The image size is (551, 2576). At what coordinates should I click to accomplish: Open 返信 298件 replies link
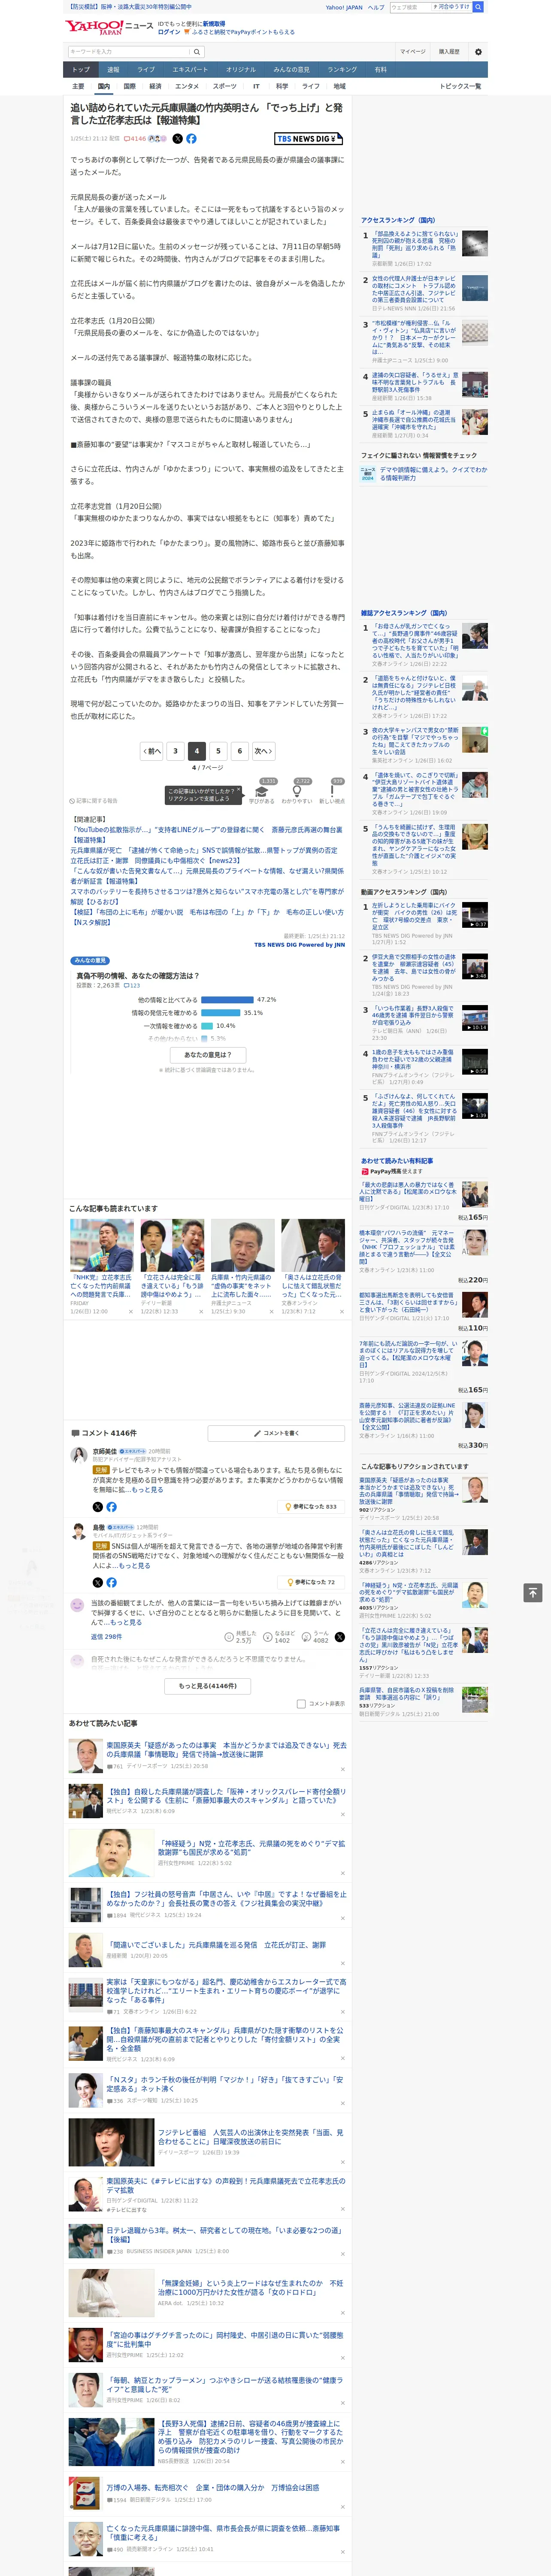point(106,1637)
